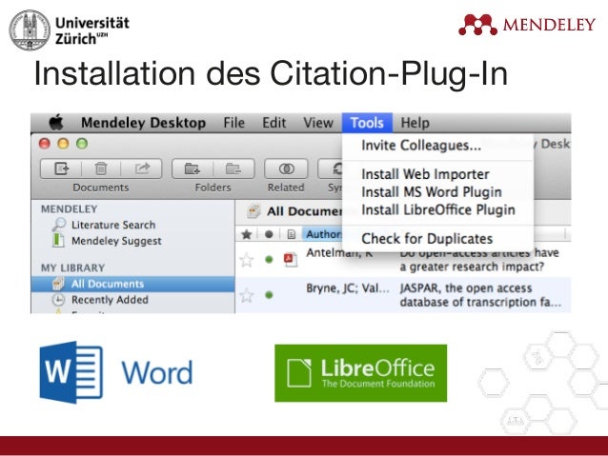This screenshot has width=608, height=456.
Task: Open the Help menu
Action: [x=415, y=123]
